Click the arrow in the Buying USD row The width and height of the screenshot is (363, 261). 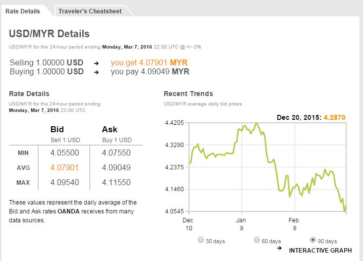pos(97,72)
